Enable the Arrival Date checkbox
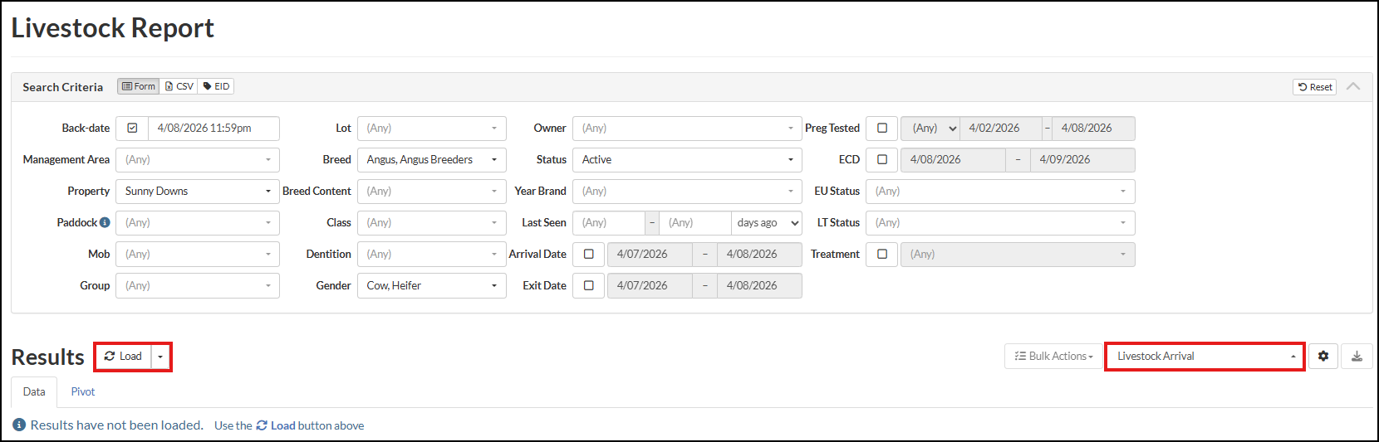Viewport: 1379px width, 442px height. (x=589, y=255)
